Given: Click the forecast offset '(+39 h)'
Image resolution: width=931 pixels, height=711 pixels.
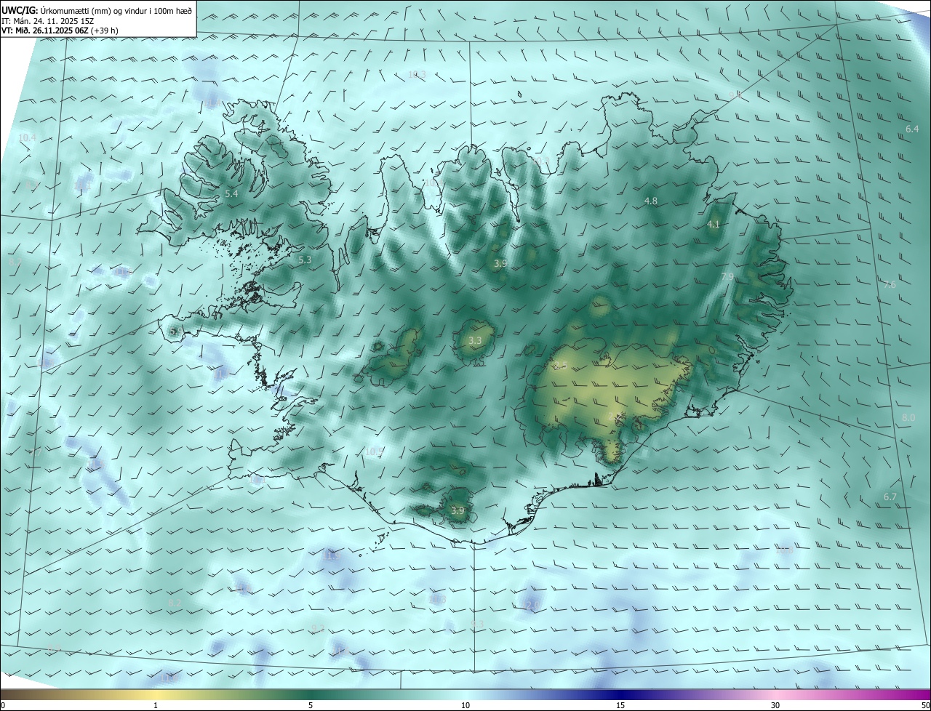Looking at the screenshot, I should click(105, 31).
